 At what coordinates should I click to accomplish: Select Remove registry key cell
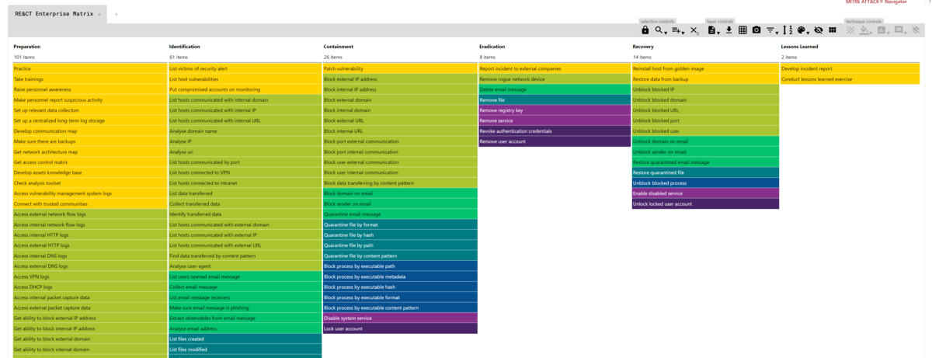pos(555,110)
